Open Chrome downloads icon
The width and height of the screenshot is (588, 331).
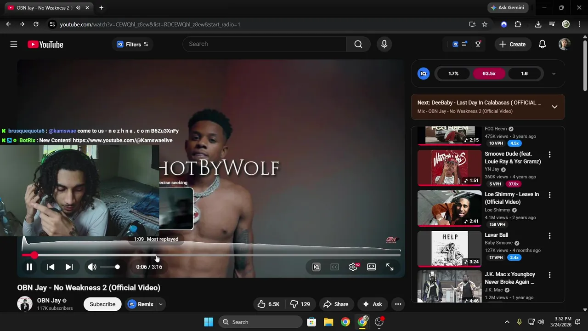[538, 24]
